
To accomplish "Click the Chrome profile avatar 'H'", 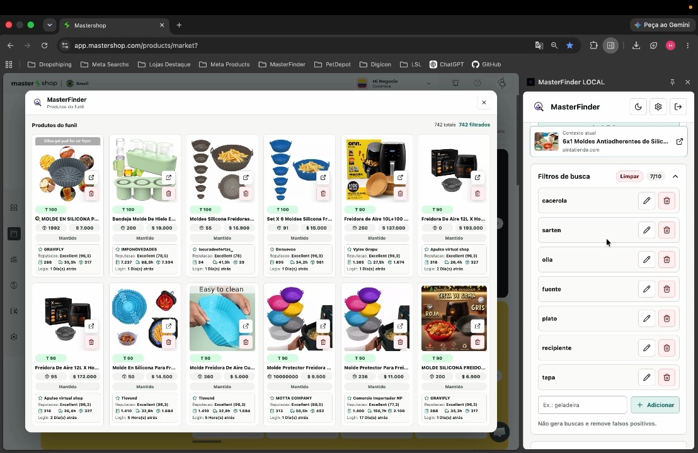I will click(670, 45).
